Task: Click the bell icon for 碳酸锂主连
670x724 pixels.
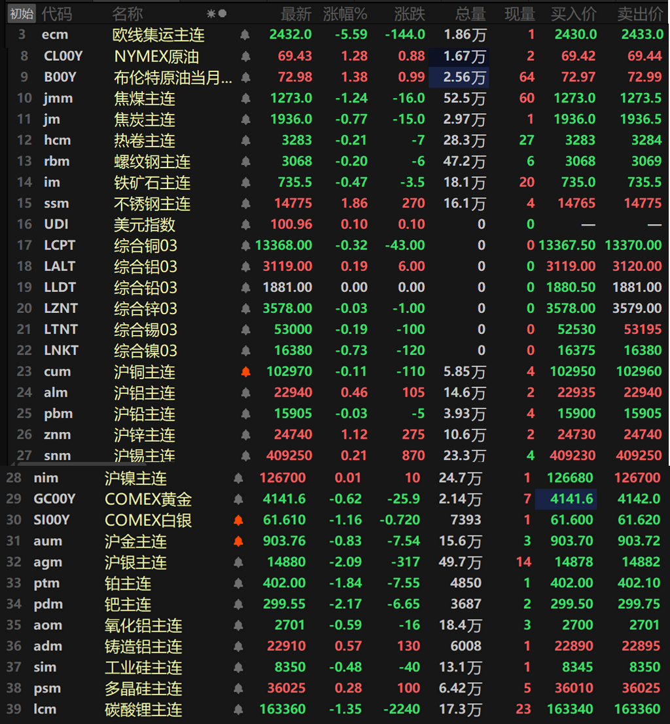Action: pos(239,710)
